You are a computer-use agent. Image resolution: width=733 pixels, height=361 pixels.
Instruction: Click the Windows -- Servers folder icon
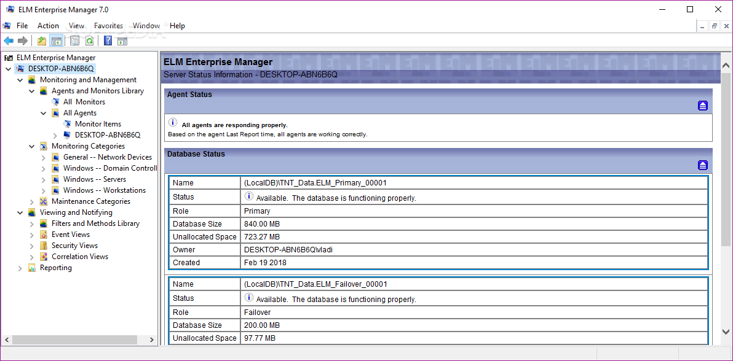[55, 179]
